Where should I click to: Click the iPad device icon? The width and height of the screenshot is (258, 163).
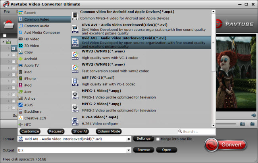click(x=21, y=72)
